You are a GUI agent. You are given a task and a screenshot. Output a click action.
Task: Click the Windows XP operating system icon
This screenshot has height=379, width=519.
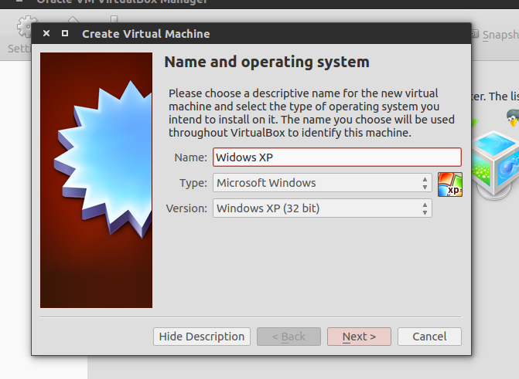point(450,184)
